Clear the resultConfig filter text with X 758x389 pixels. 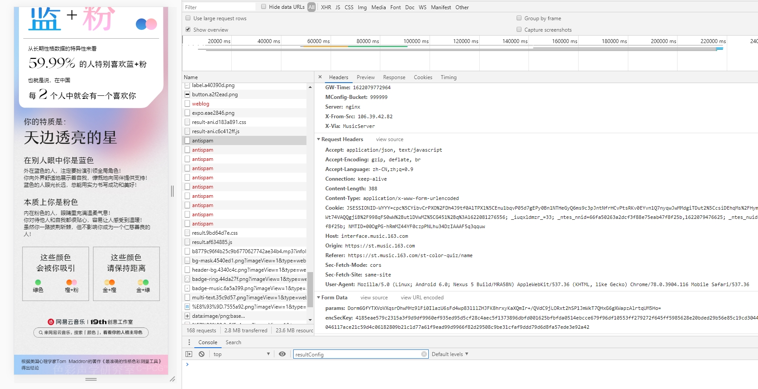(x=424, y=354)
